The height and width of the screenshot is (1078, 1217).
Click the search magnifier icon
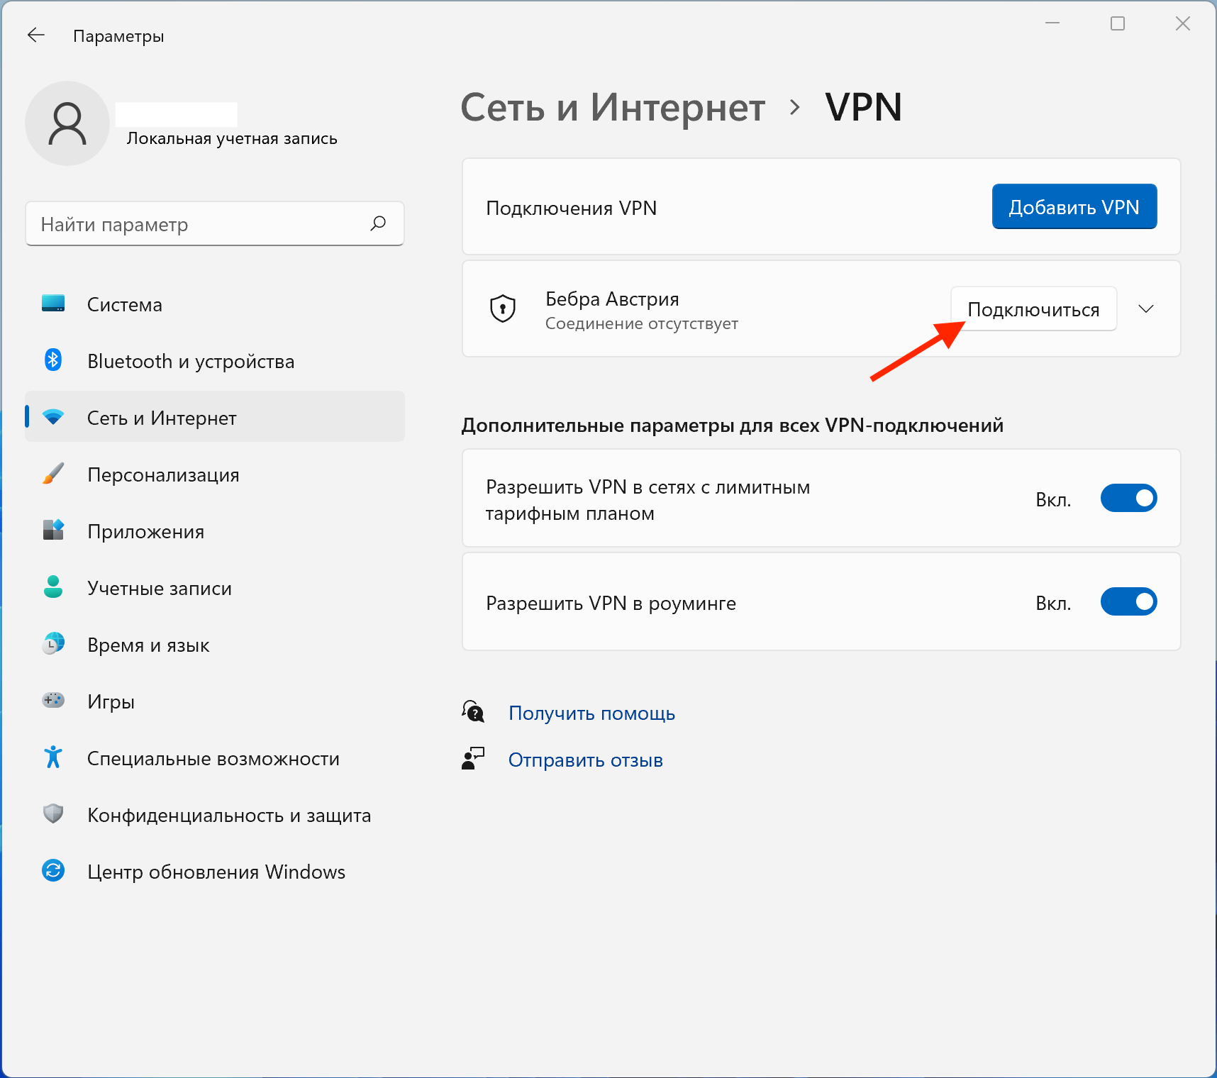click(378, 223)
